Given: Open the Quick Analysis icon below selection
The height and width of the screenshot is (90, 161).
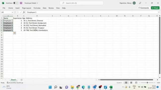Looking at the screenshot, I should pyautogui.click(x=15, y=33).
